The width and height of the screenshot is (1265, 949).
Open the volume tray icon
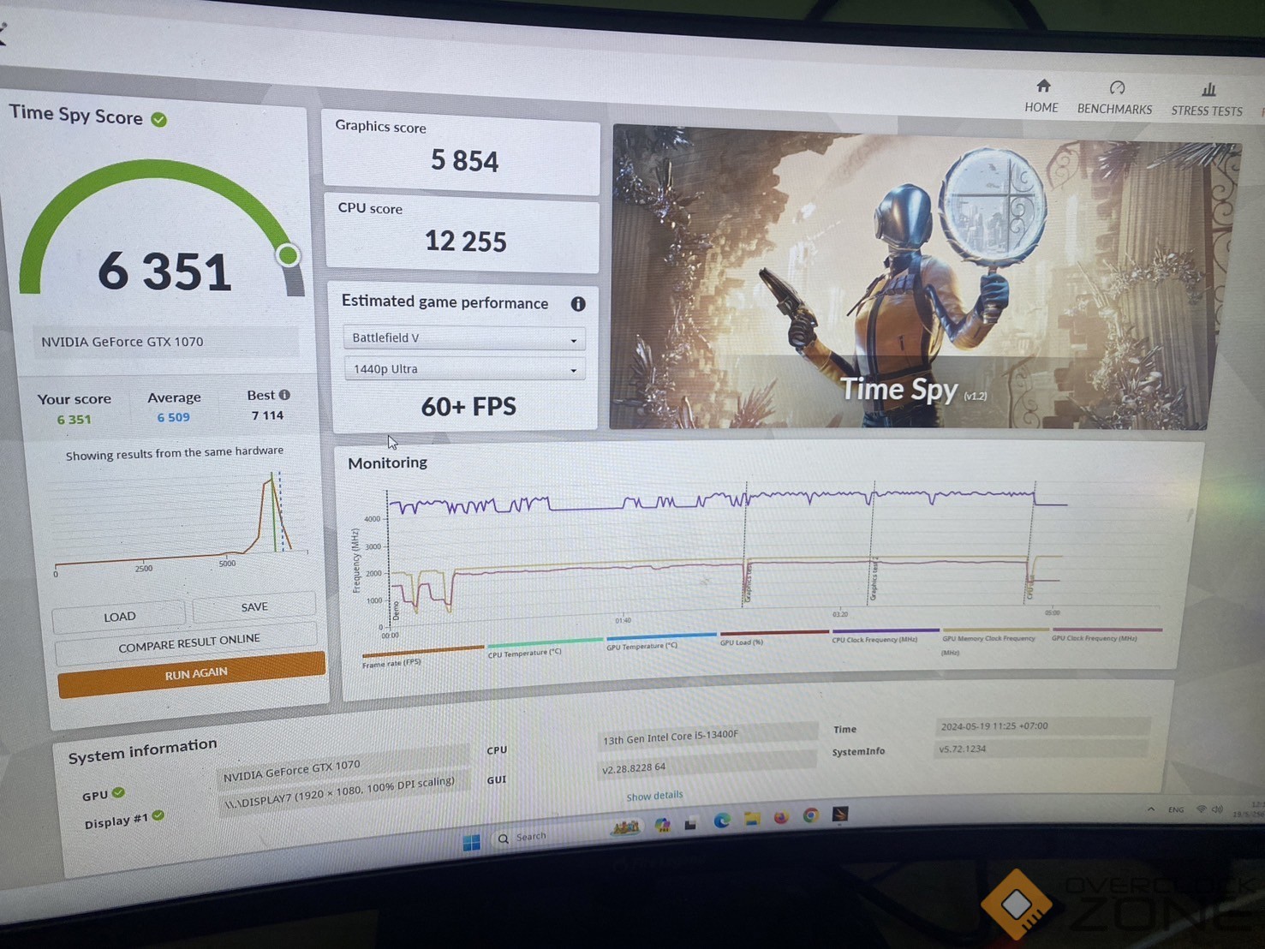(1217, 809)
